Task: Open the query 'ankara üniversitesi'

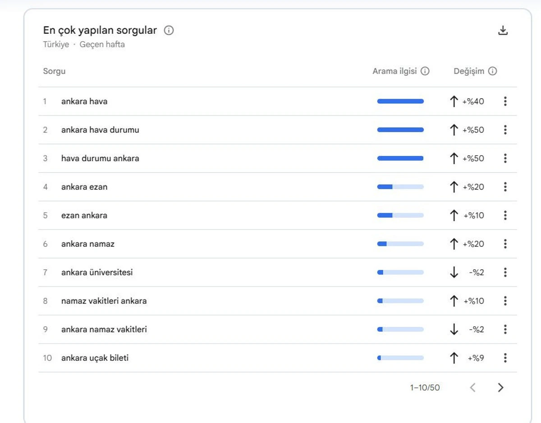Action: pyautogui.click(x=97, y=272)
